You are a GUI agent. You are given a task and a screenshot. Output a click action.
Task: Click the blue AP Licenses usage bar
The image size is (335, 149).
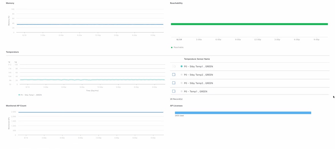[x=243, y=113]
